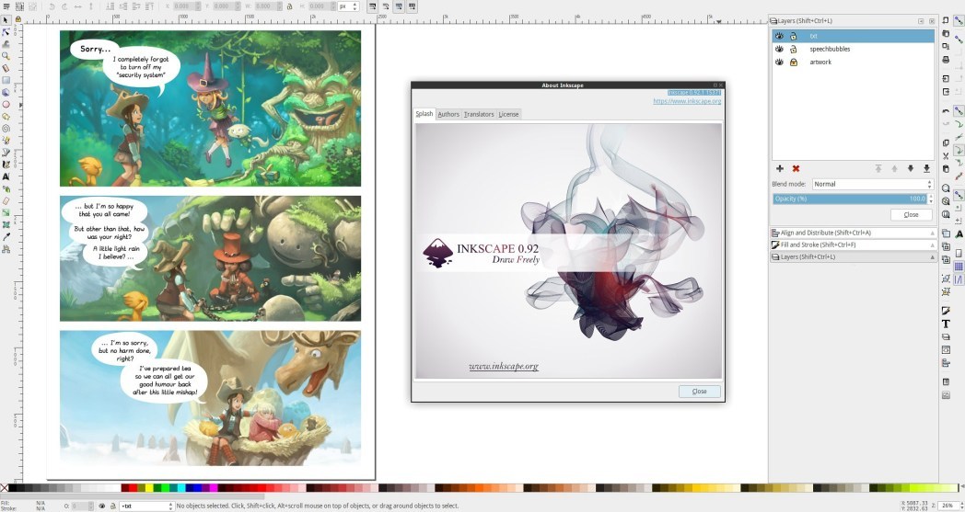
Task: Toggle visibility eye of txt layer
Action: pyautogui.click(x=779, y=36)
